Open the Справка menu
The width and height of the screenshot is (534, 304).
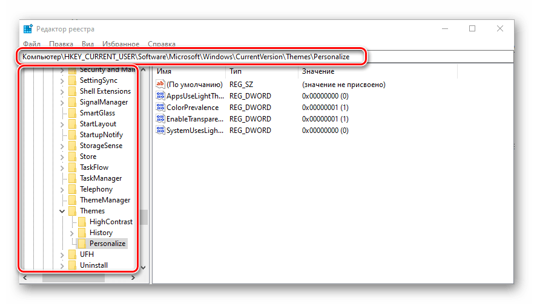click(162, 44)
